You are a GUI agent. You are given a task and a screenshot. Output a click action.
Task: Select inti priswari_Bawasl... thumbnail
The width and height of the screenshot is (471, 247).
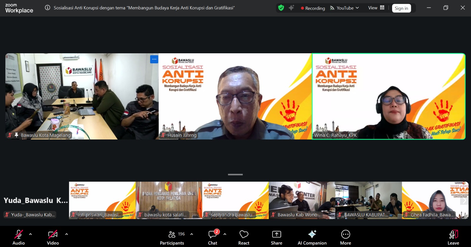click(102, 200)
